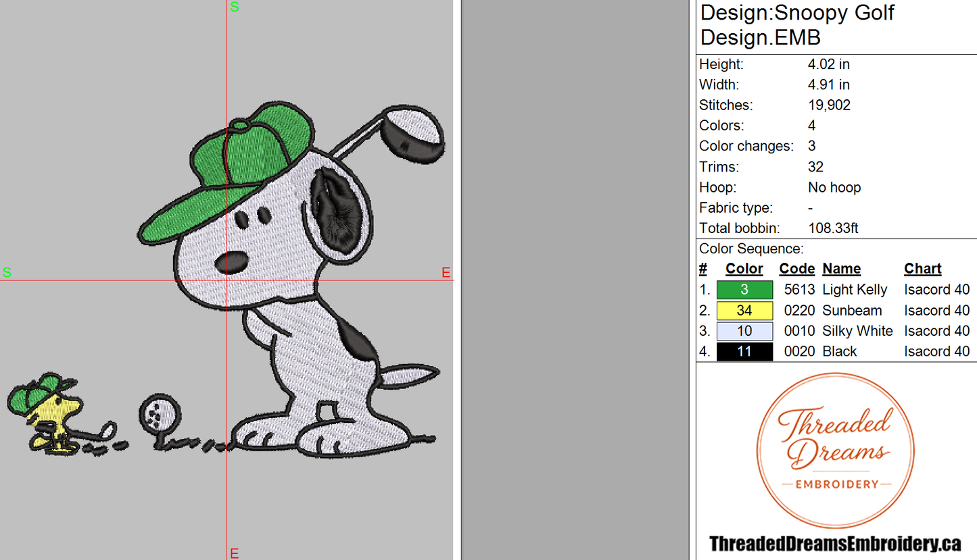This screenshot has width=977, height=560.
Task: Click the green Light Kelly color swatch
Action: (744, 290)
